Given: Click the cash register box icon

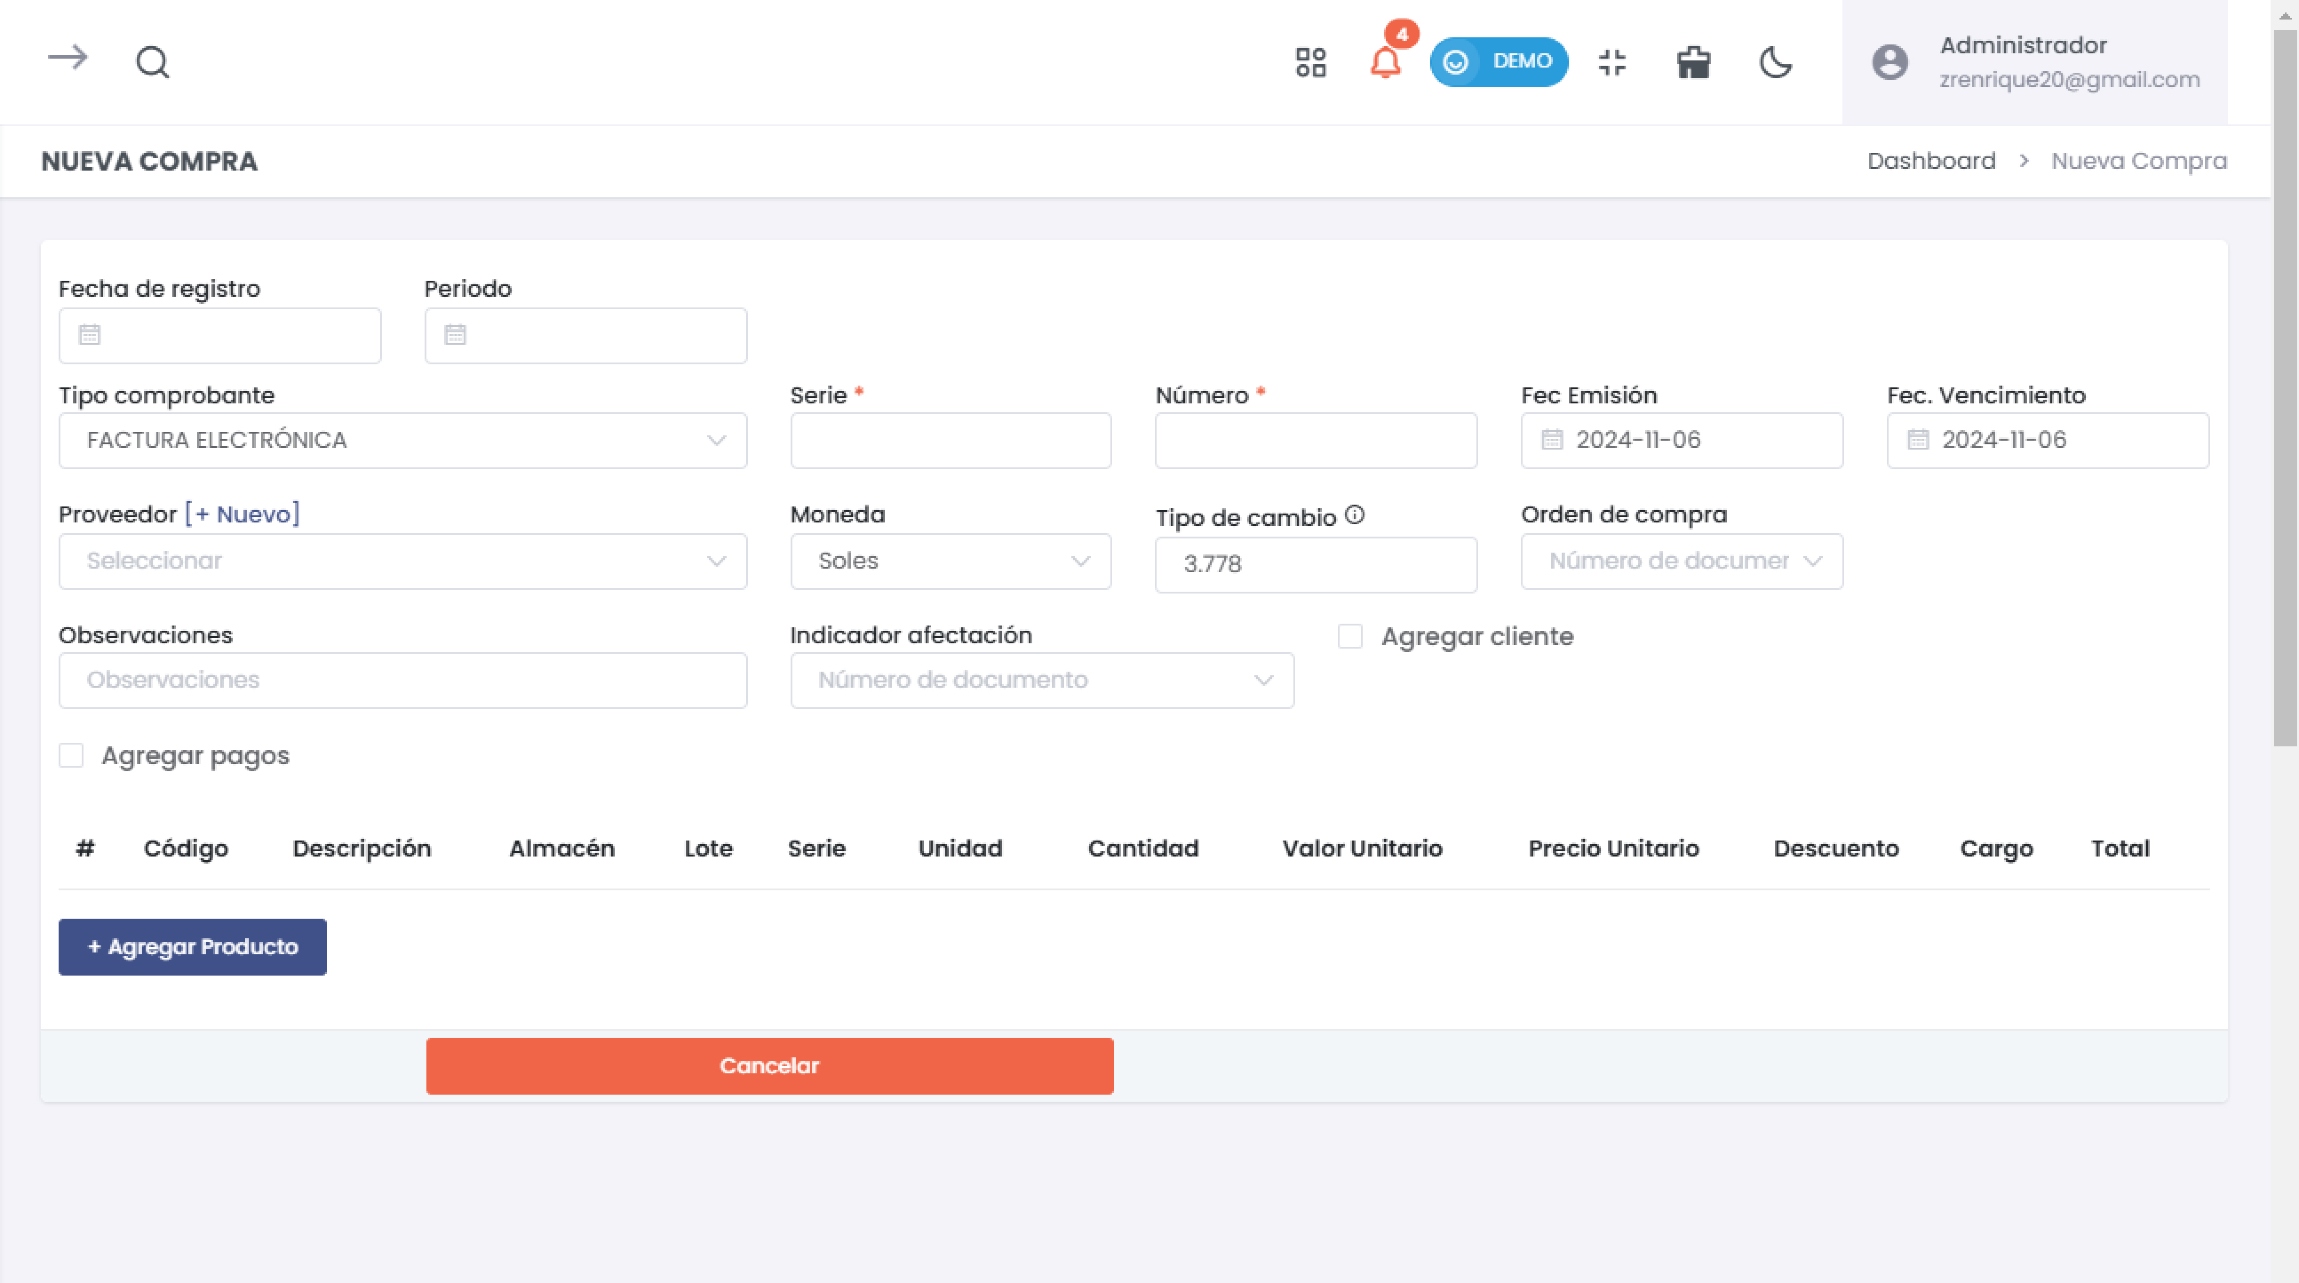Looking at the screenshot, I should coord(1693,63).
